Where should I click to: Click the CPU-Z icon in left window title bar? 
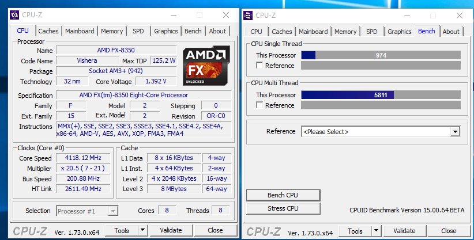coord(14,15)
